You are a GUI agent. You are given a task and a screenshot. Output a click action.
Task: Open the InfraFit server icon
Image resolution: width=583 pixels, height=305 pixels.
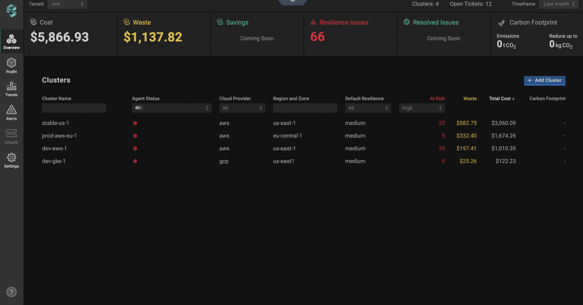(x=12, y=134)
